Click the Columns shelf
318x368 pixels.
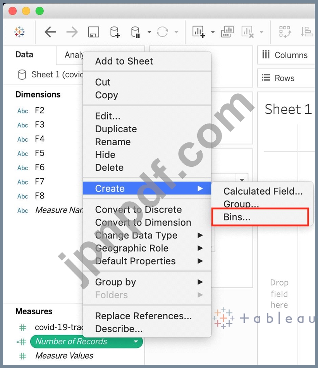coord(286,55)
